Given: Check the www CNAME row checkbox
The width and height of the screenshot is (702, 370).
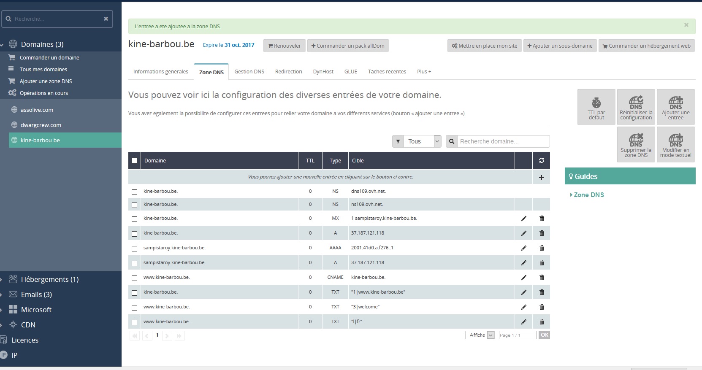Looking at the screenshot, I should [134, 278].
